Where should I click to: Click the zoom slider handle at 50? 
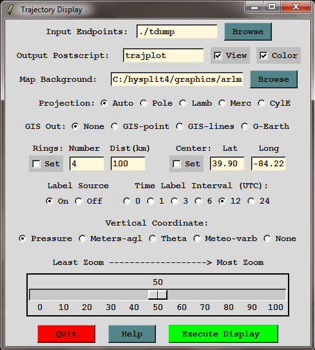157,295
